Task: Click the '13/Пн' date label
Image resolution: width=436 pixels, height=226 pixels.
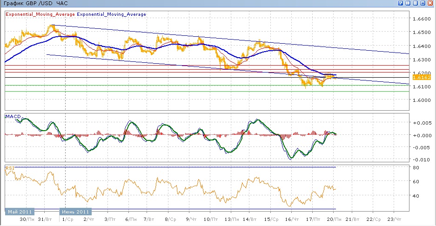Action: 232,219
